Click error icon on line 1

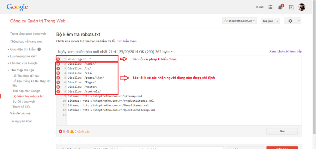click(x=58, y=59)
